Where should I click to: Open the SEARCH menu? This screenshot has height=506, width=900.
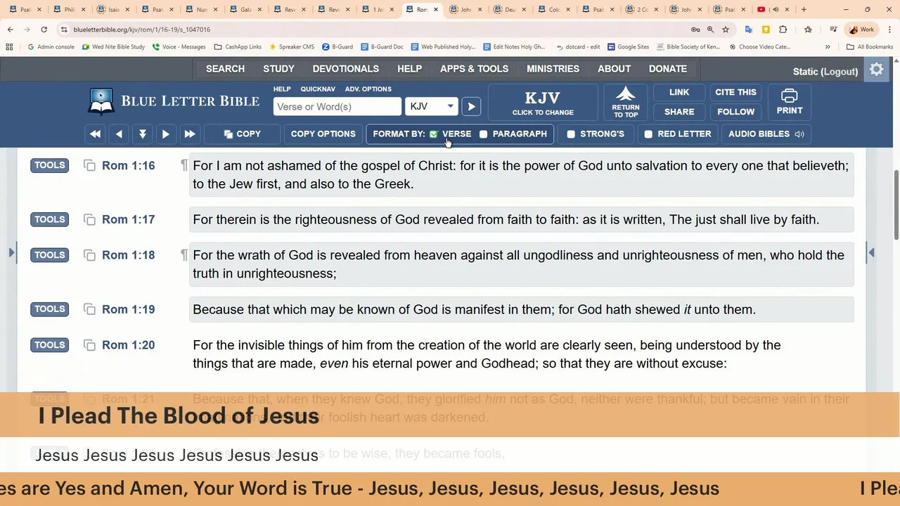pyautogui.click(x=225, y=69)
